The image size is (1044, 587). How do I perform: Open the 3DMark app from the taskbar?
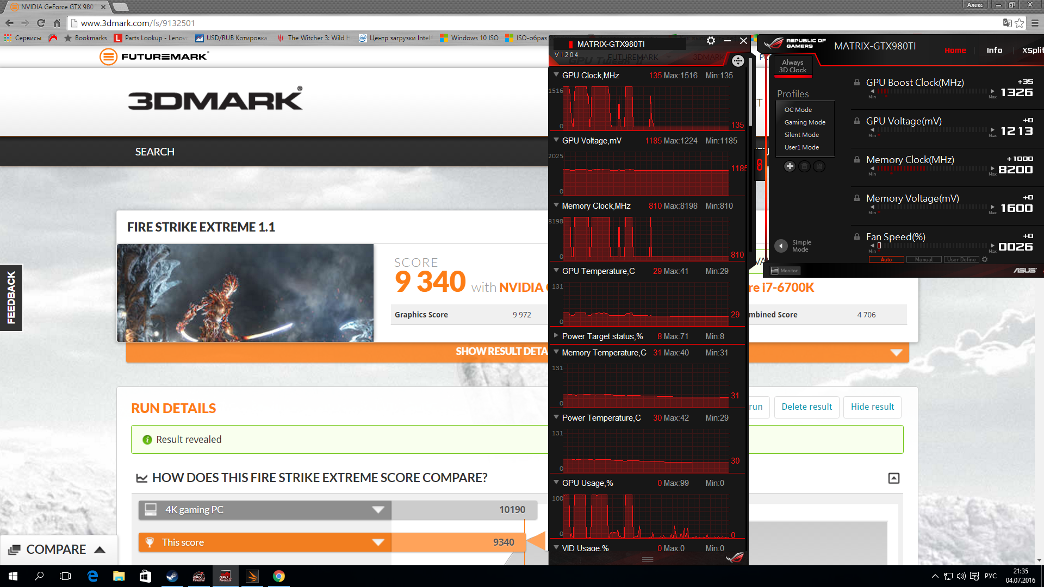252,576
